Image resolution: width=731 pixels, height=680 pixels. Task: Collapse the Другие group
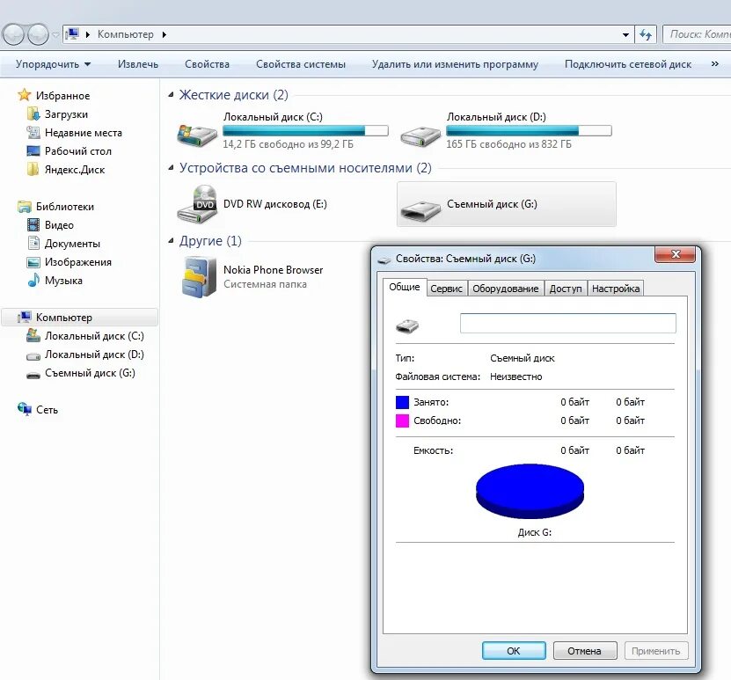point(171,240)
